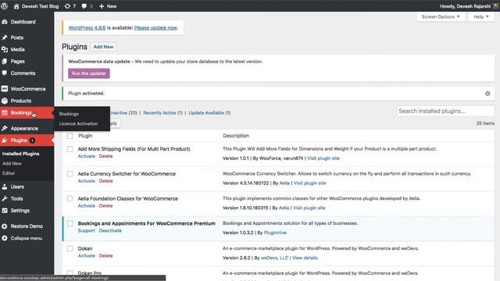The height and width of the screenshot is (281, 500).
Task: Open Add New under Plugins submenu
Action: pos(12,163)
